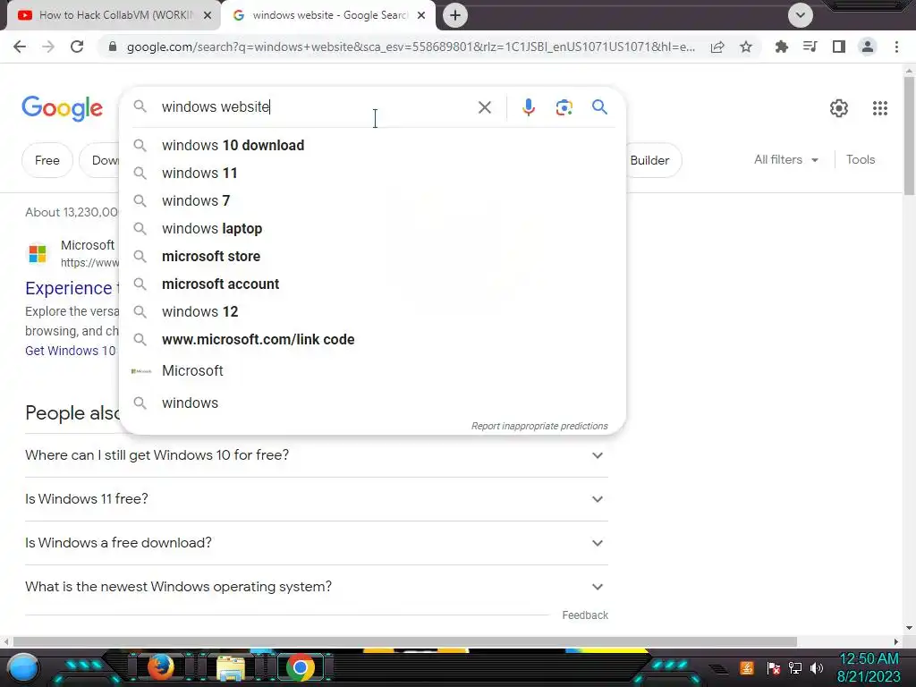Viewport: 916px width, 687px height.
Task: Open the Chrome three-dot menu
Action: click(896, 47)
